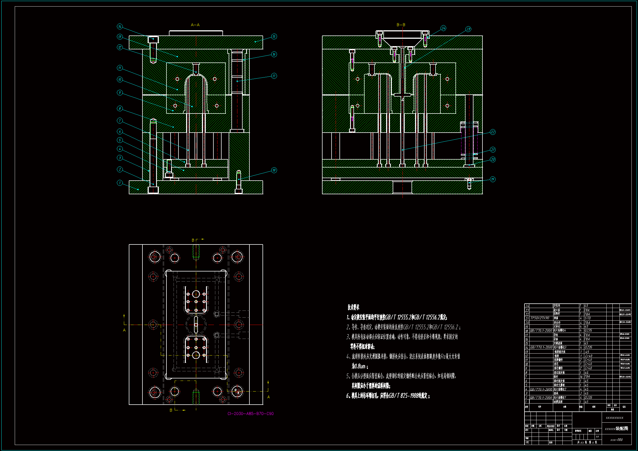The image size is (638, 451).
Task: Click the B-B section view label
Action: (401, 25)
